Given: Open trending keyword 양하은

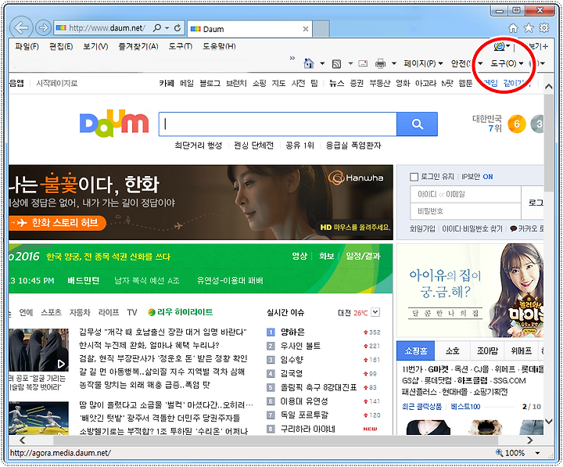Looking at the screenshot, I should (x=292, y=332).
